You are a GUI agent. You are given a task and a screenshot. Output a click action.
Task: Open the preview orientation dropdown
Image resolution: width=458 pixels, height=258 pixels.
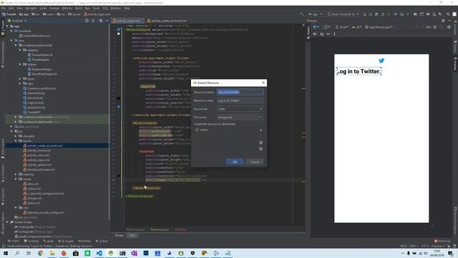click(x=327, y=27)
